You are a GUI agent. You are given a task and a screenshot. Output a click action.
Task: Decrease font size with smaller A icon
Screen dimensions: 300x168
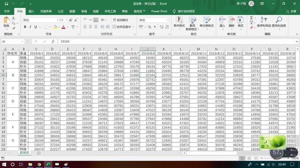76,20
